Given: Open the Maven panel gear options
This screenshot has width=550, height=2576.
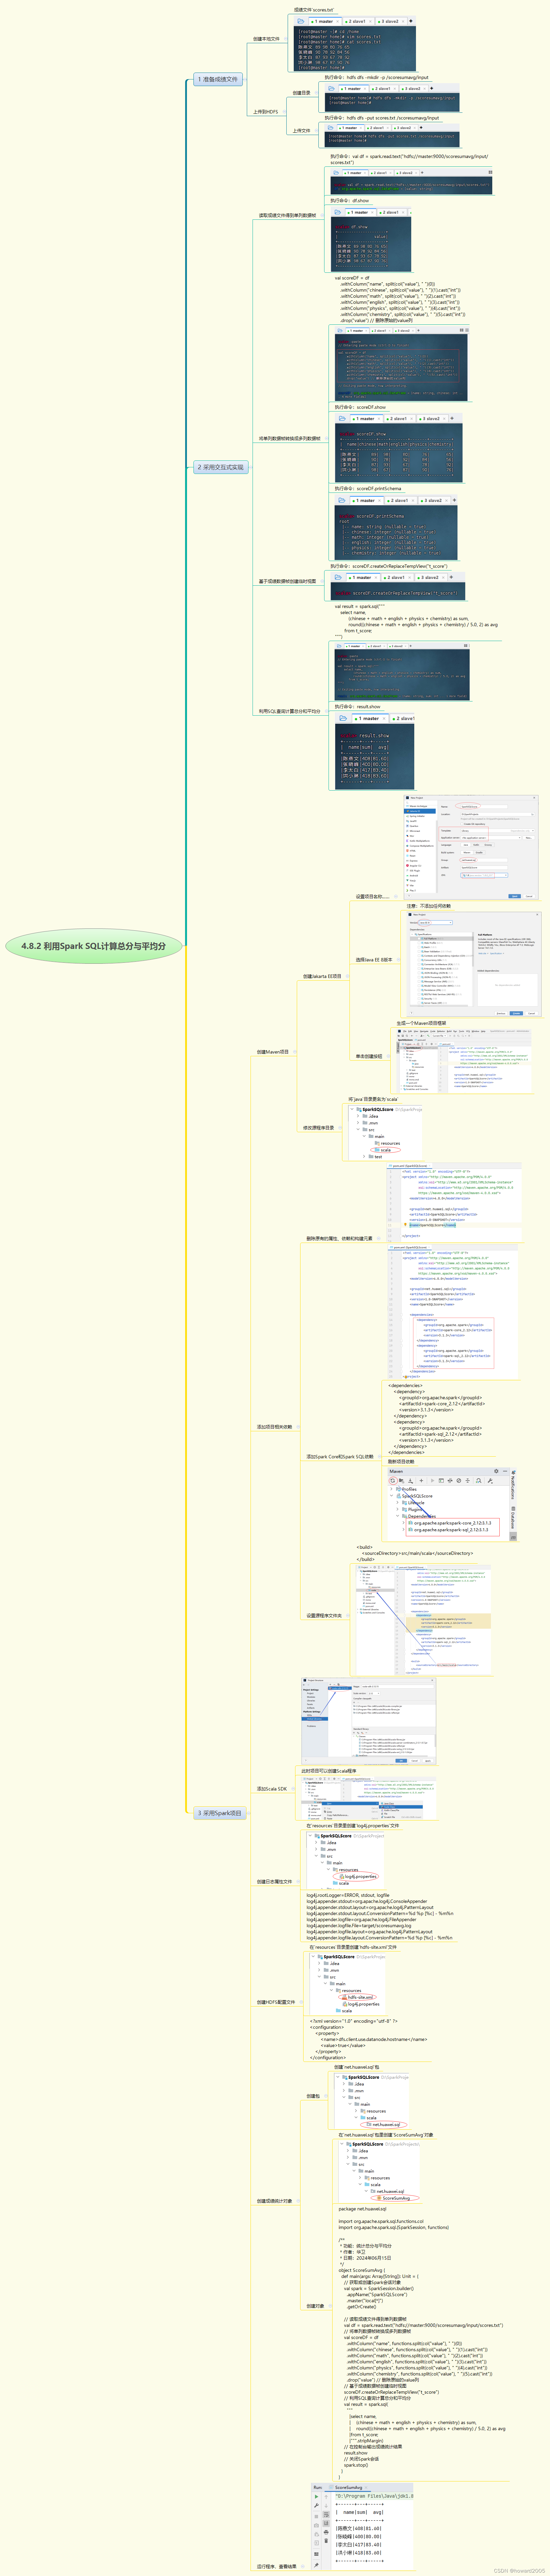Looking at the screenshot, I should click(x=496, y=1471).
